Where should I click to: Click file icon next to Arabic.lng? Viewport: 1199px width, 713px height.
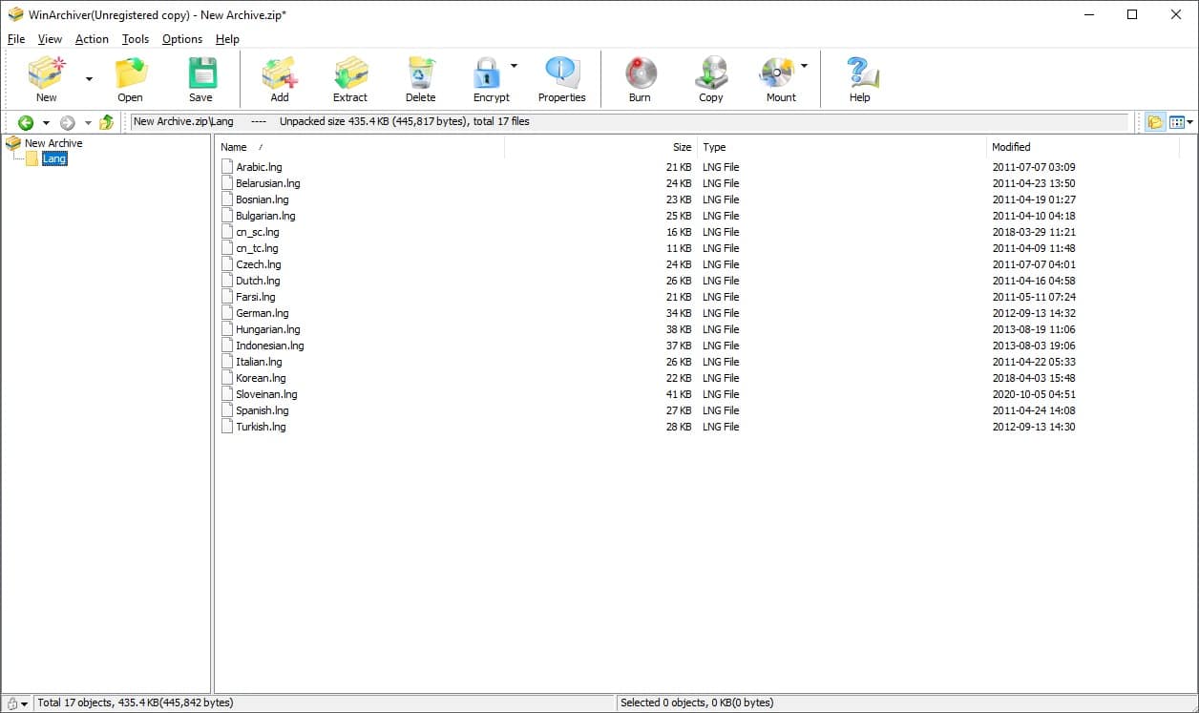[x=227, y=167]
